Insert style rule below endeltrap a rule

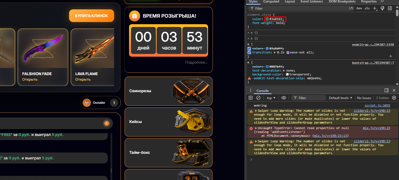coord(391,56)
